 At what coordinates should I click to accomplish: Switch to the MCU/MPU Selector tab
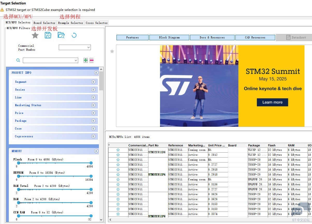tap(18, 23)
